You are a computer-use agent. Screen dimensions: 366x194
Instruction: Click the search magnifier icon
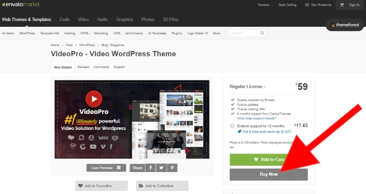(262, 33)
